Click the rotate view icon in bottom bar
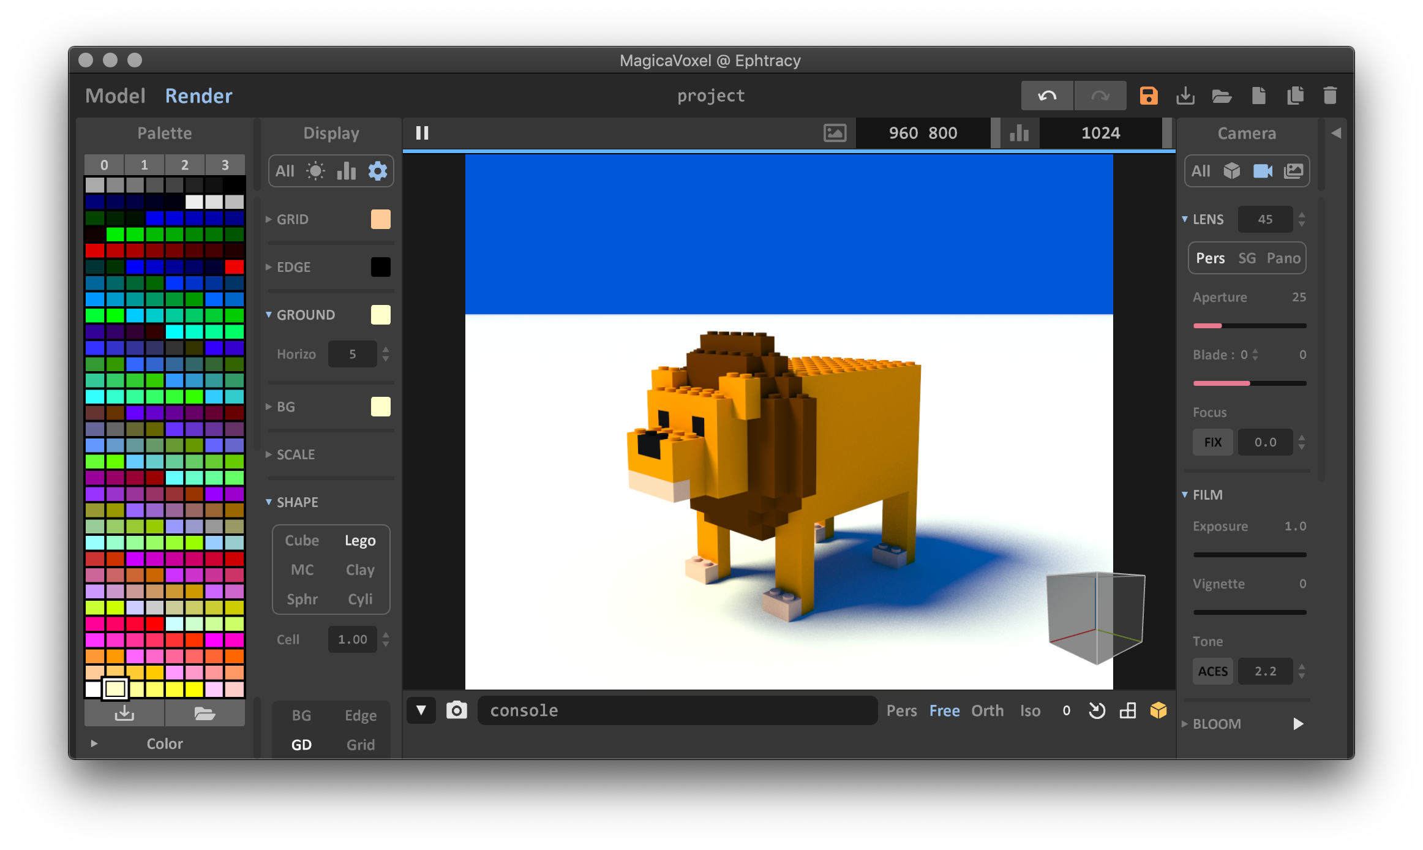 tap(1097, 710)
